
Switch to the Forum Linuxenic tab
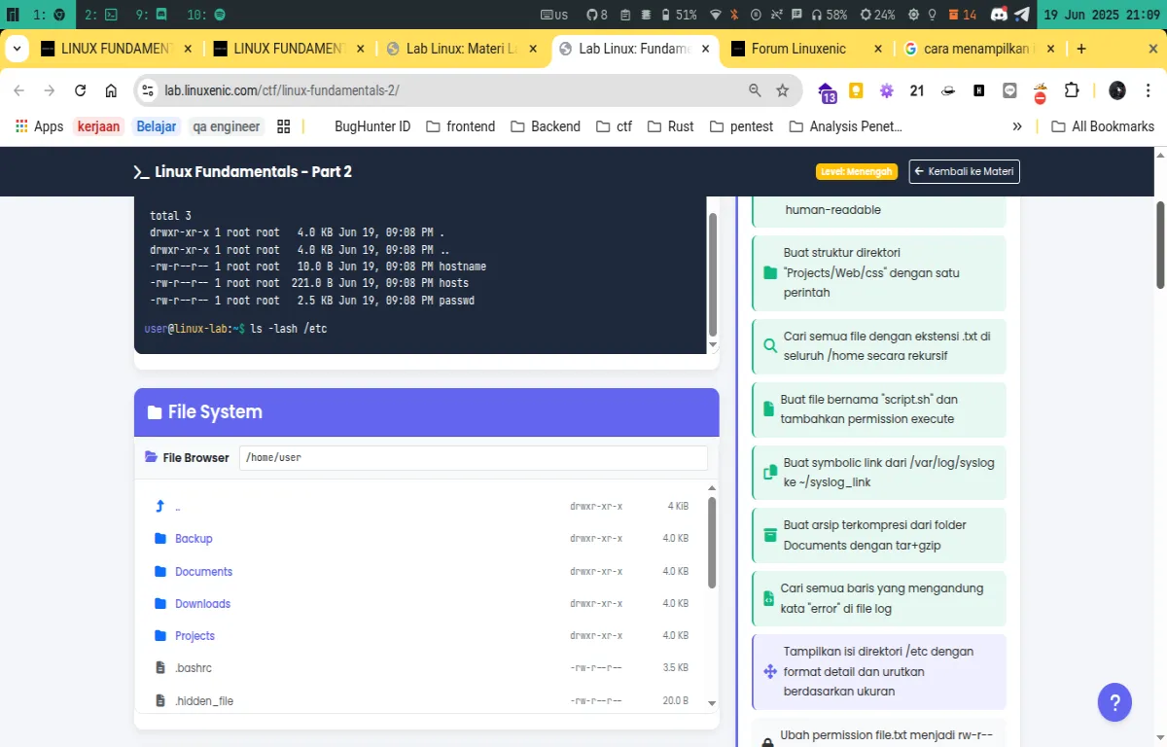[806, 49]
